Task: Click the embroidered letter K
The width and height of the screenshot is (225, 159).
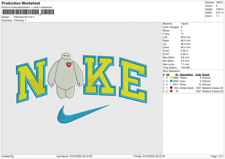Action: click(99, 75)
